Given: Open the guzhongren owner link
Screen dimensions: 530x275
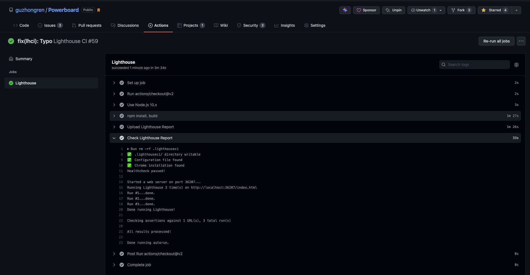Looking at the screenshot, I should pos(30,10).
